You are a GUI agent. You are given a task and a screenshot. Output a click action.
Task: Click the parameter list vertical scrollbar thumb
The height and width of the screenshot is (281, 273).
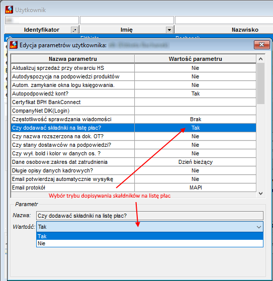point(260,83)
